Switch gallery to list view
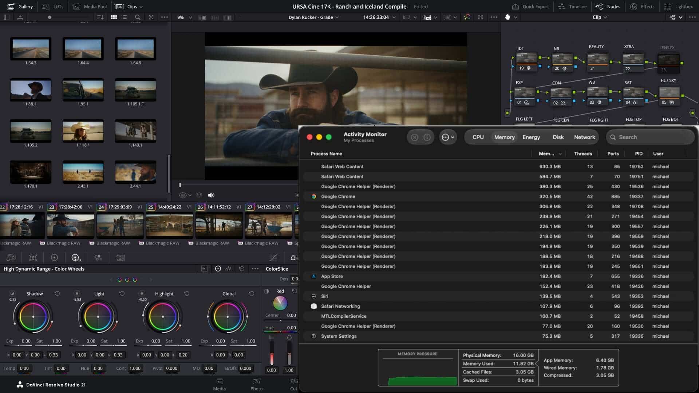The height and width of the screenshot is (393, 699). click(x=124, y=17)
